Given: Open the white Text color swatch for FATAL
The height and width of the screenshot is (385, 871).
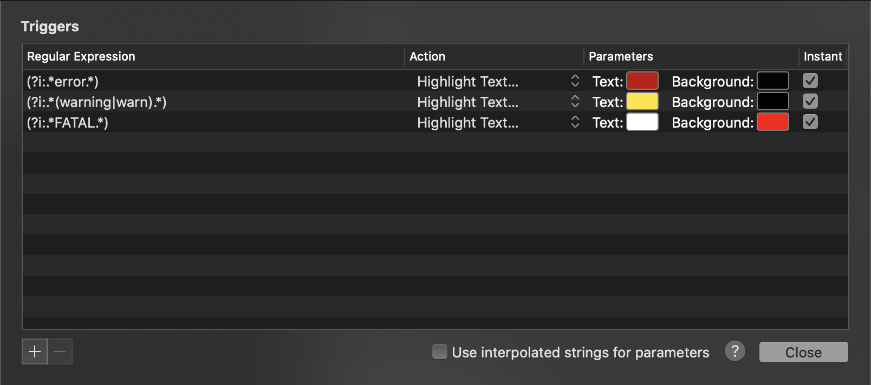Looking at the screenshot, I should pos(642,122).
